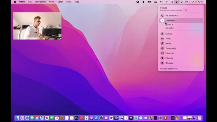Choose the Ma estig duration option
This screenshot has width=217, height=122.
(x=170, y=28)
